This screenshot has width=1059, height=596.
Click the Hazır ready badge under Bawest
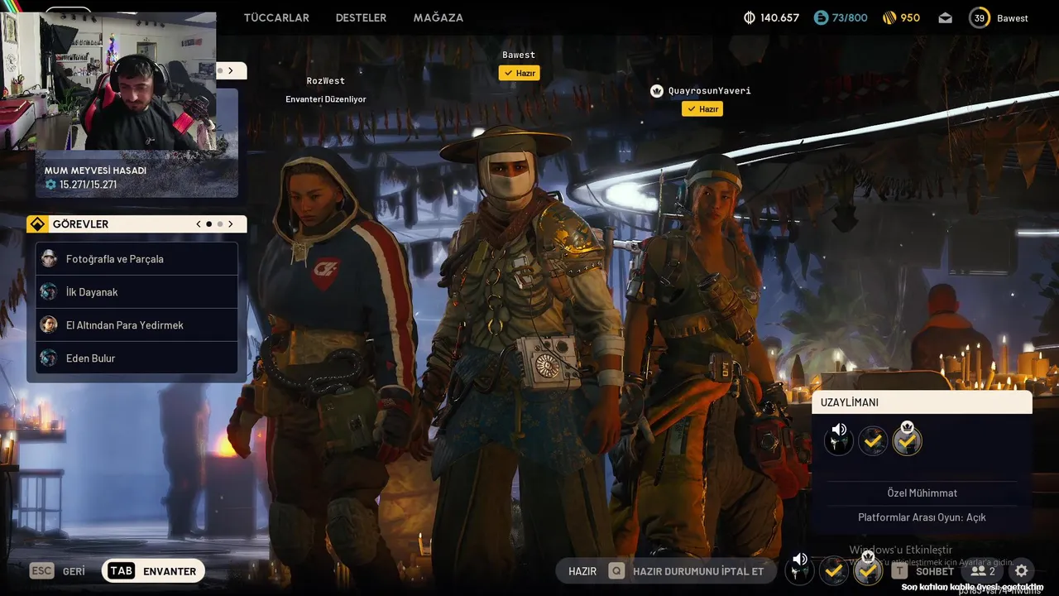(x=519, y=73)
